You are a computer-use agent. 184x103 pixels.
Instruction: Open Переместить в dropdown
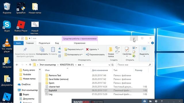tap(74, 49)
